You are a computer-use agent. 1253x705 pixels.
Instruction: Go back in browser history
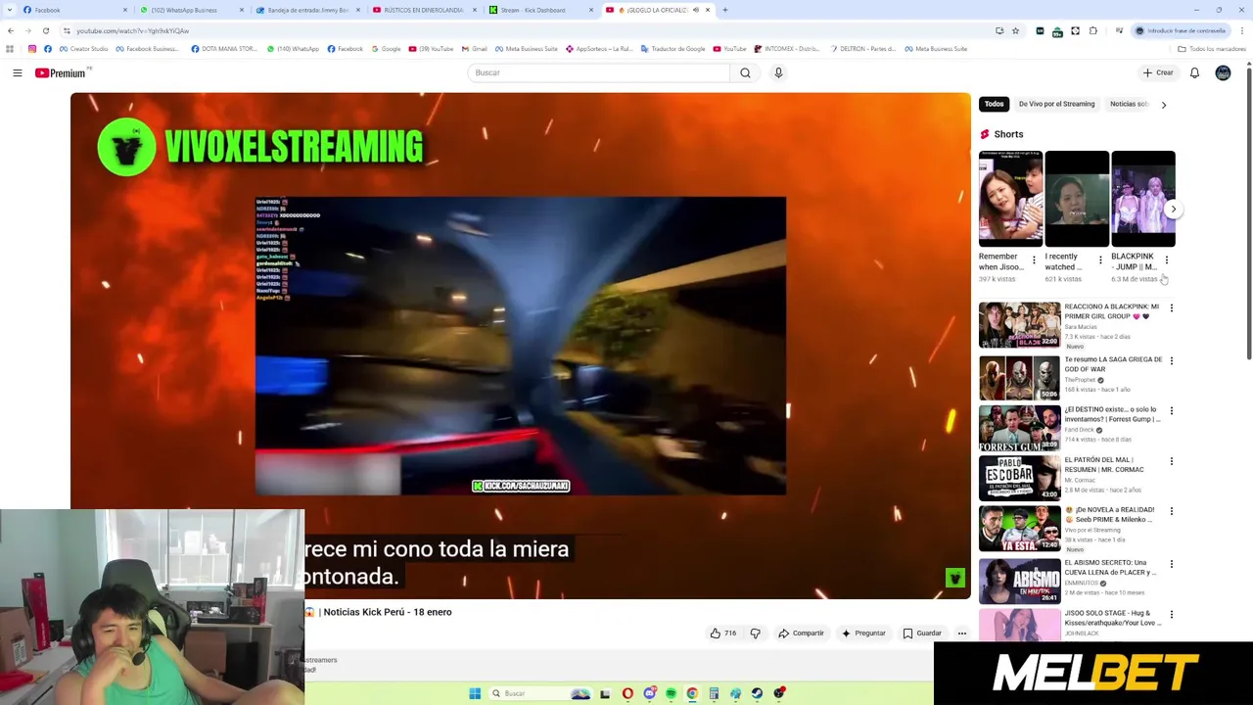(10, 30)
